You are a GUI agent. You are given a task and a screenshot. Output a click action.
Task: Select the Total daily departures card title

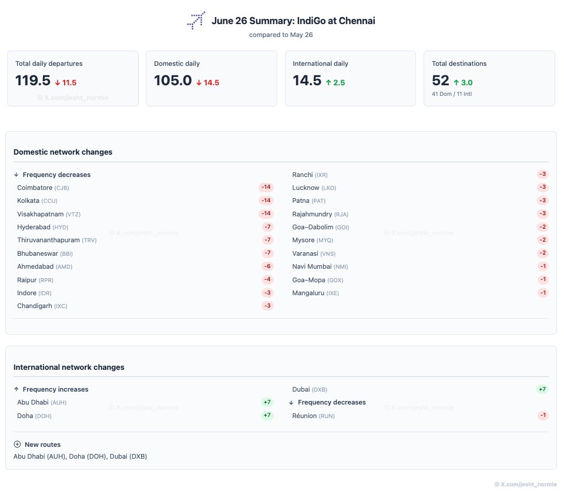click(x=49, y=64)
